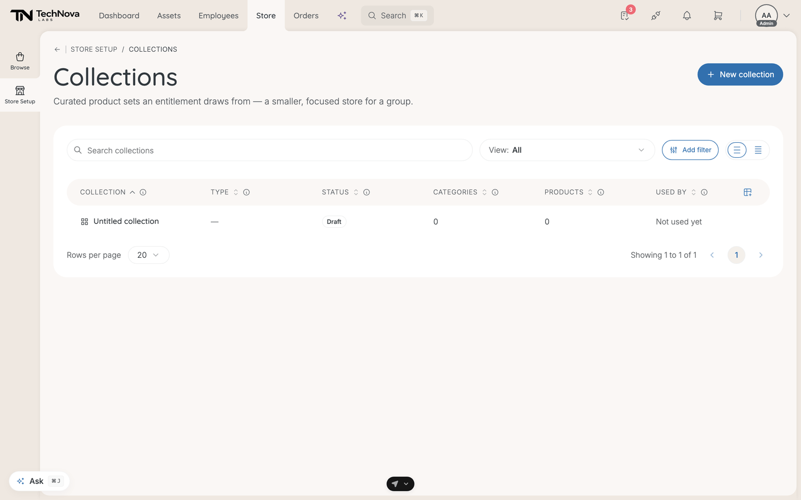Expand the bottom send-arrow pill menu
Image resolution: width=801 pixels, height=500 pixels.
400,484
